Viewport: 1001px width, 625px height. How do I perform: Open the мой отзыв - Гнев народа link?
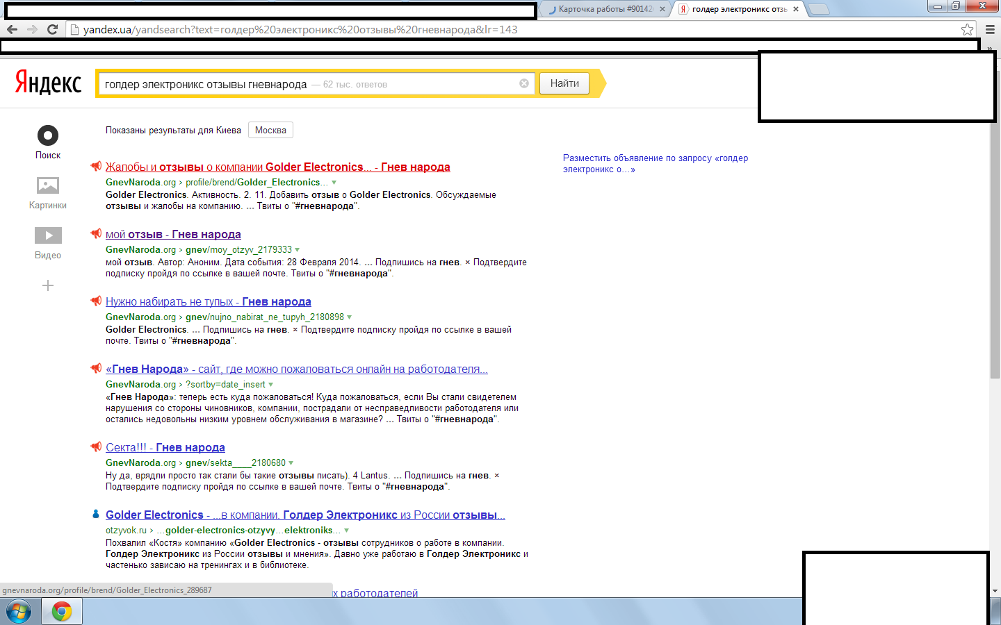[173, 234]
